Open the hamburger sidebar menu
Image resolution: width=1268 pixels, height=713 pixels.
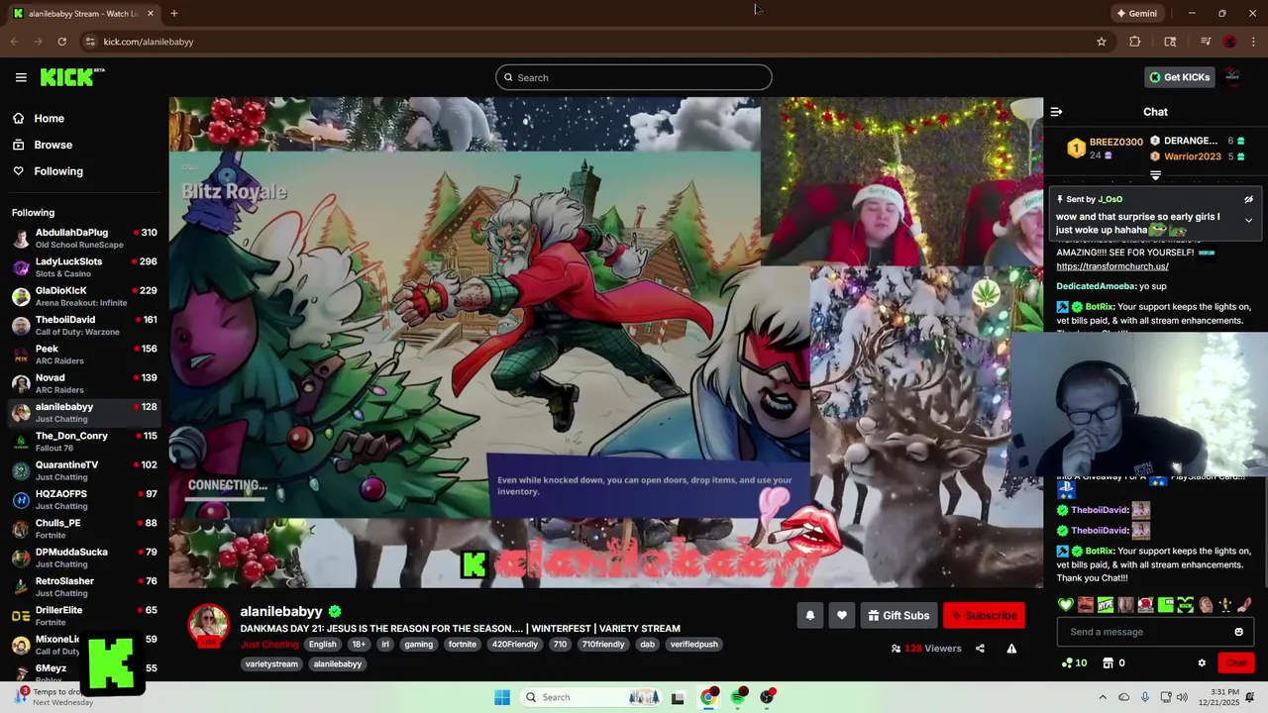[x=21, y=77]
